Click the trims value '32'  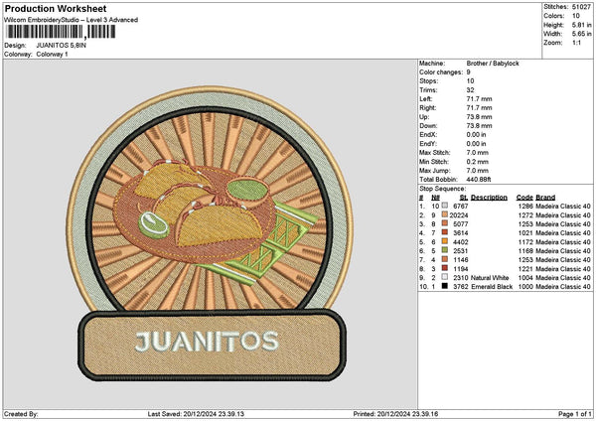pos(470,90)
